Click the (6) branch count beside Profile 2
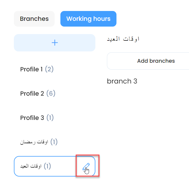The width and height of the screenshot is (189, 193). click(x=51, y=94)
